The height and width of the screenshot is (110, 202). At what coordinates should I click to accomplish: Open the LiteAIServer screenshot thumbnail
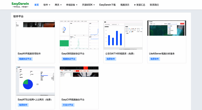pyautogui.click(x=167, y=35)
